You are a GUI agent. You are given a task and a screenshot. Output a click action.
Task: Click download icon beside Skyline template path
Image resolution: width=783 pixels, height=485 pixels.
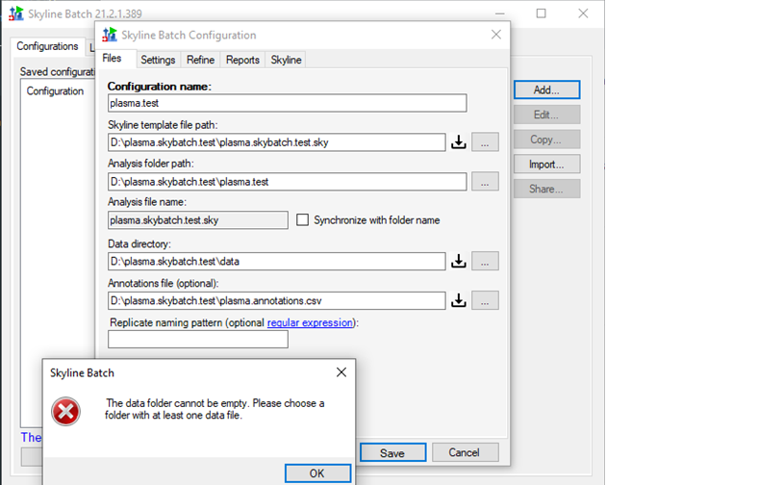[x=459, y=142]
